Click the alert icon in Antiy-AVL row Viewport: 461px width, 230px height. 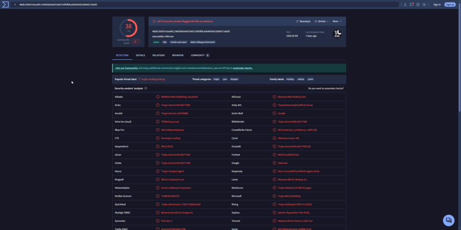click(x=274, y=105)
